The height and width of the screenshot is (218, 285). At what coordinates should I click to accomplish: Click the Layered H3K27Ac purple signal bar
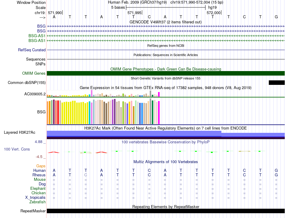pos(166,135)
